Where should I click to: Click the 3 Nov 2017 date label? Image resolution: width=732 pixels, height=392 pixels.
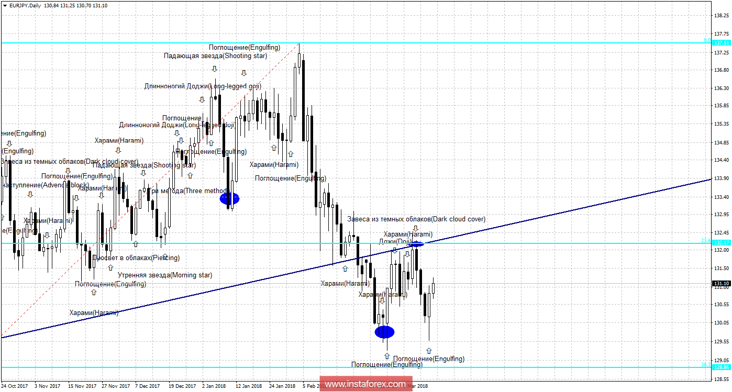click(47, 386)
